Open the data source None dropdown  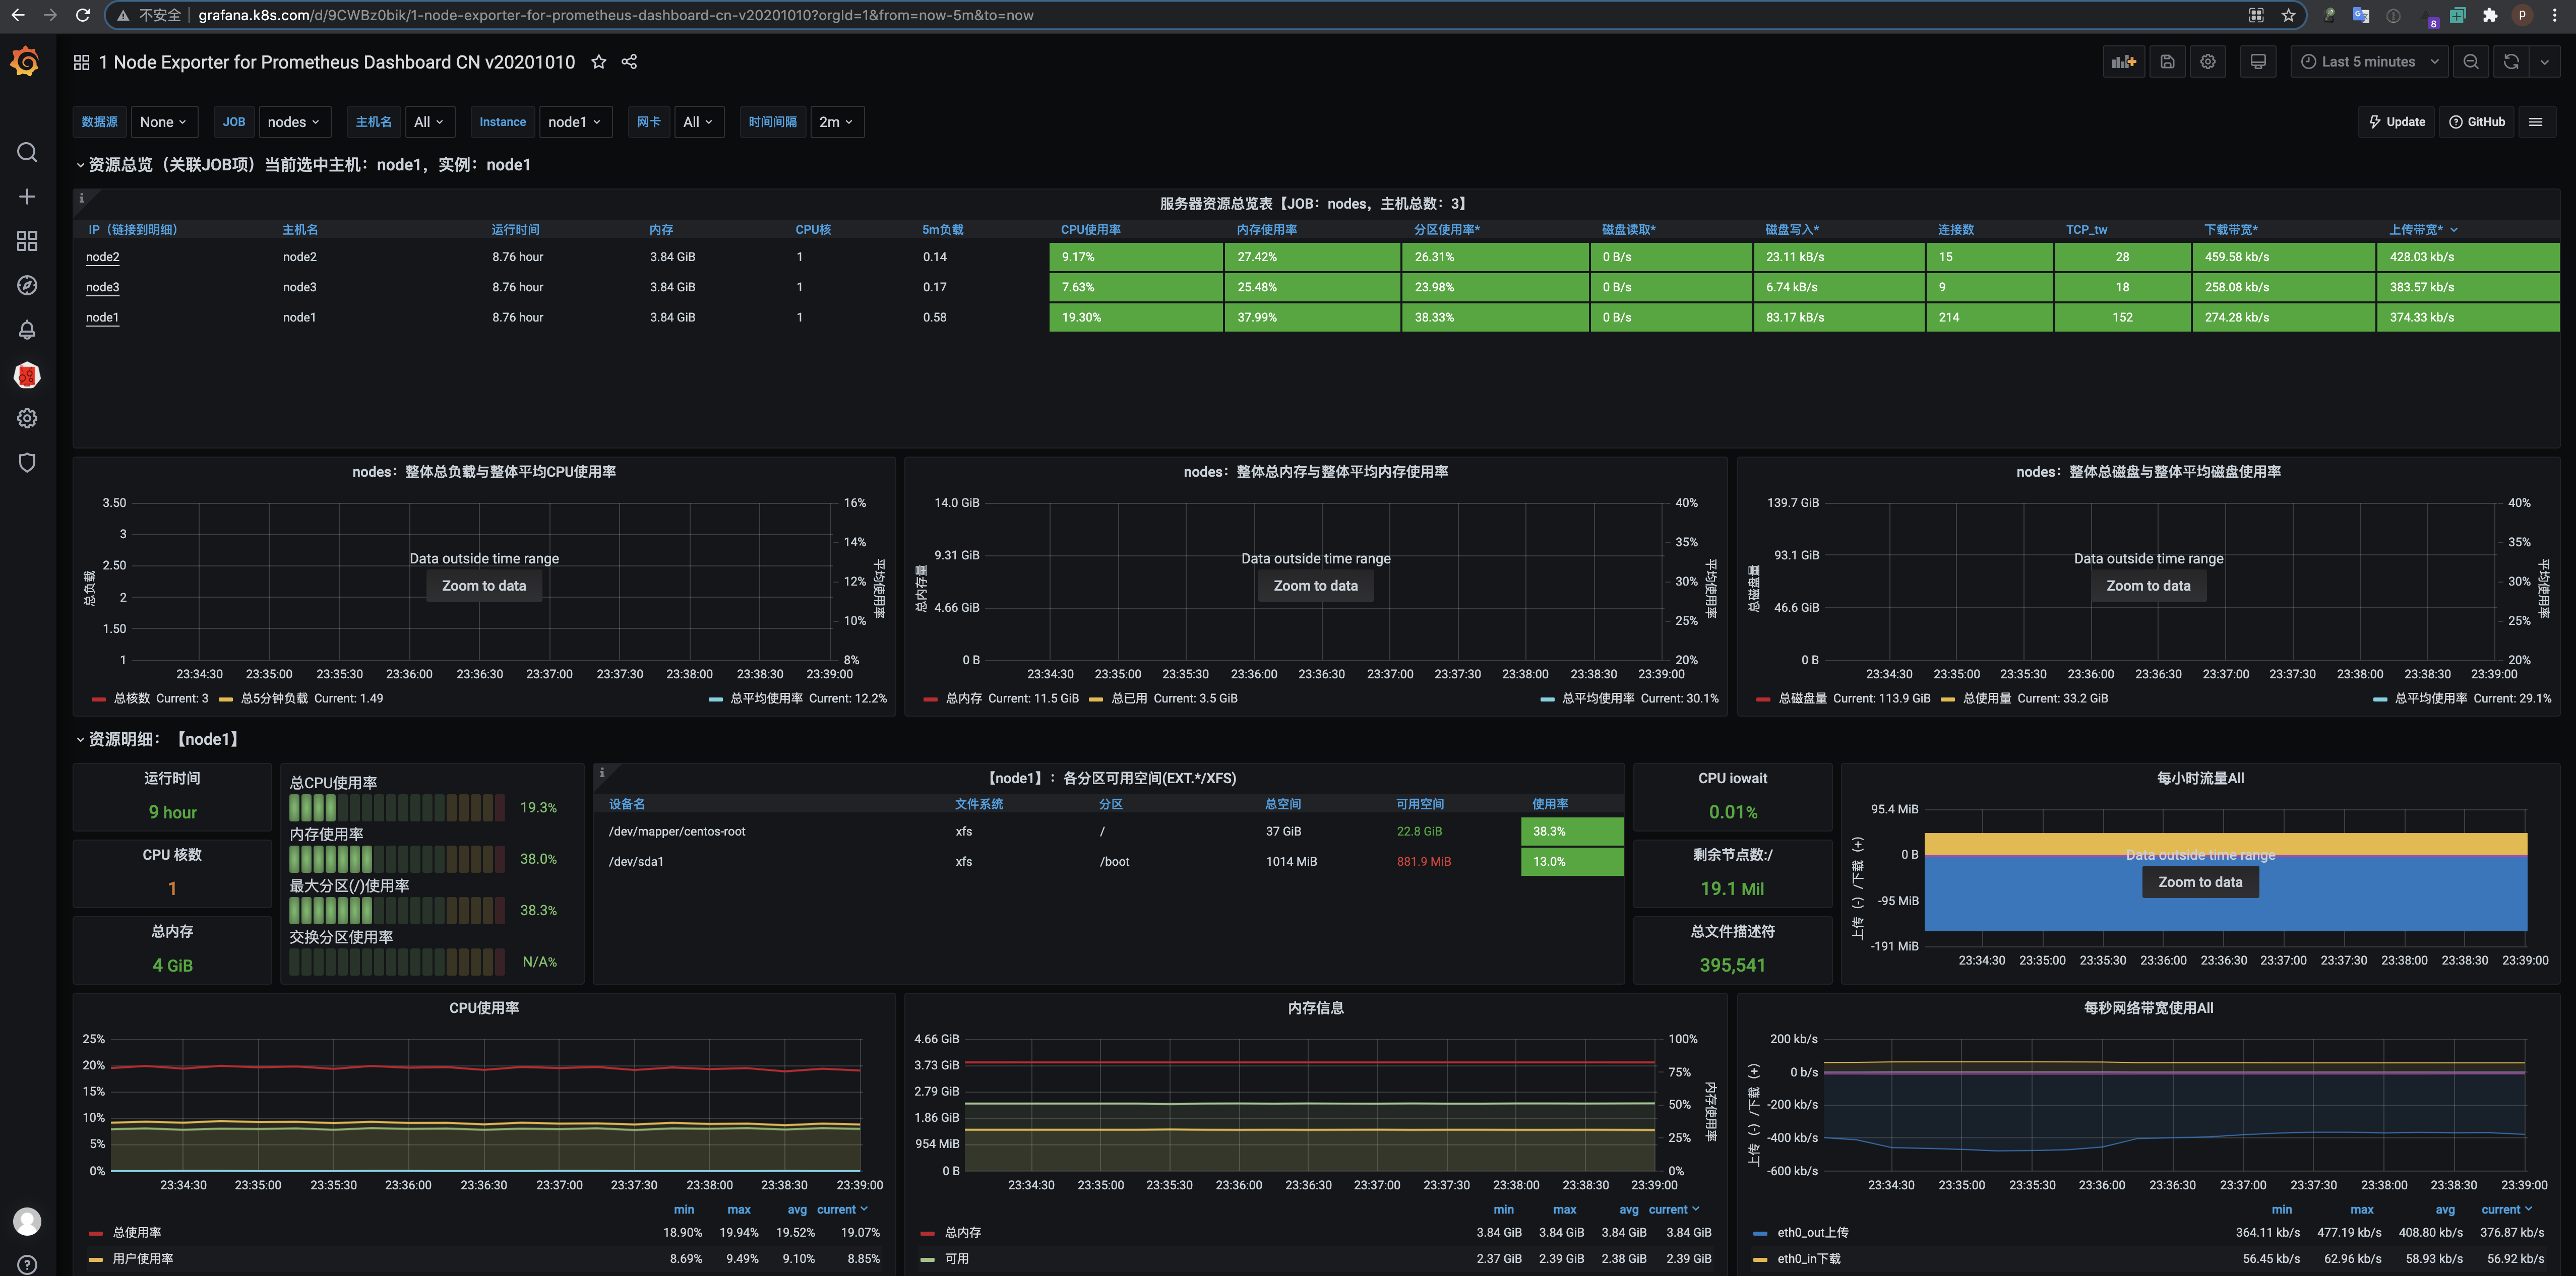click(x=163, y=122)
